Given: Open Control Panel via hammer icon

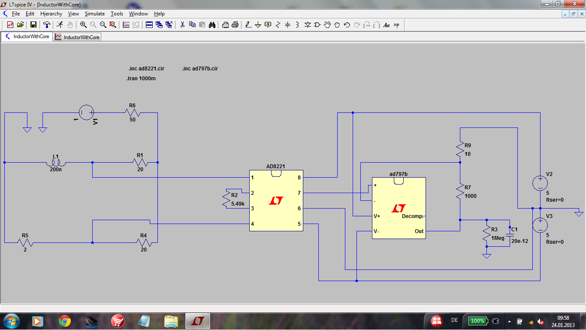Looking at the screenshot, I should (47, 25).
